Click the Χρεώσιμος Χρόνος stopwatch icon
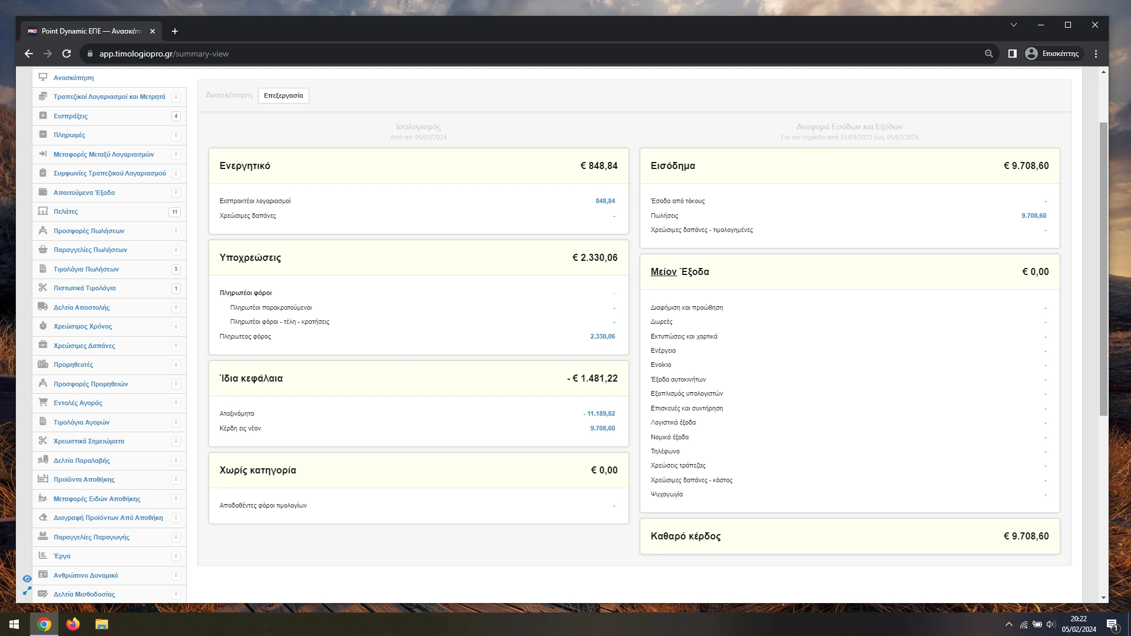1131x636 pixels. click(x=43, y=326)
